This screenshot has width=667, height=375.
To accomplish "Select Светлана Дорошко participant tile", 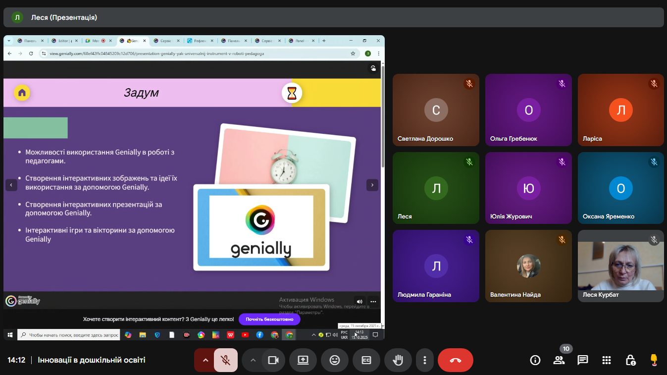I will [435, 110].
